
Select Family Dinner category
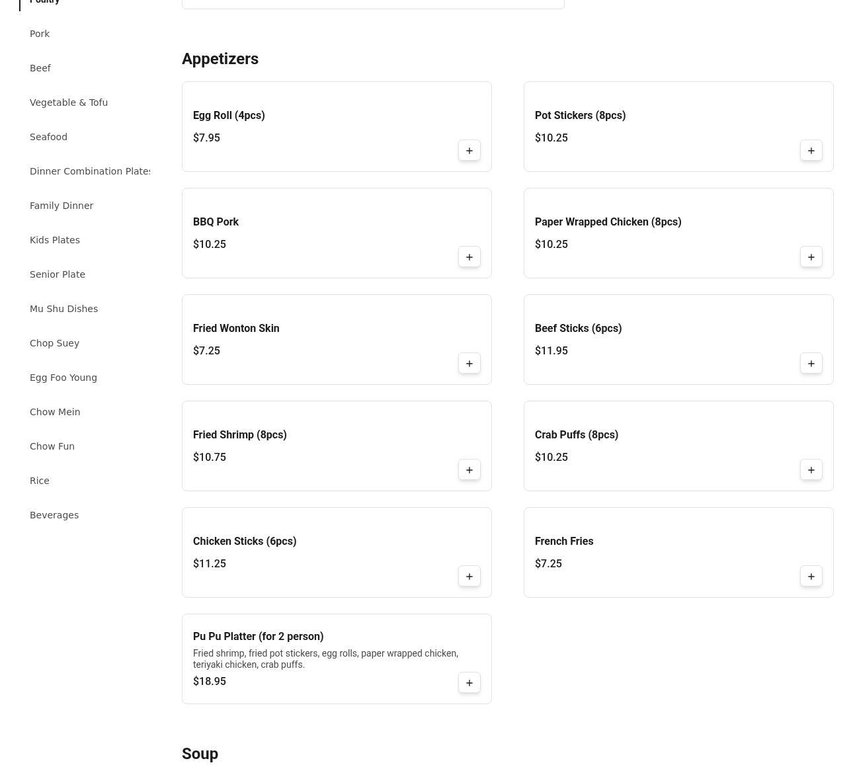click(61, 206)
